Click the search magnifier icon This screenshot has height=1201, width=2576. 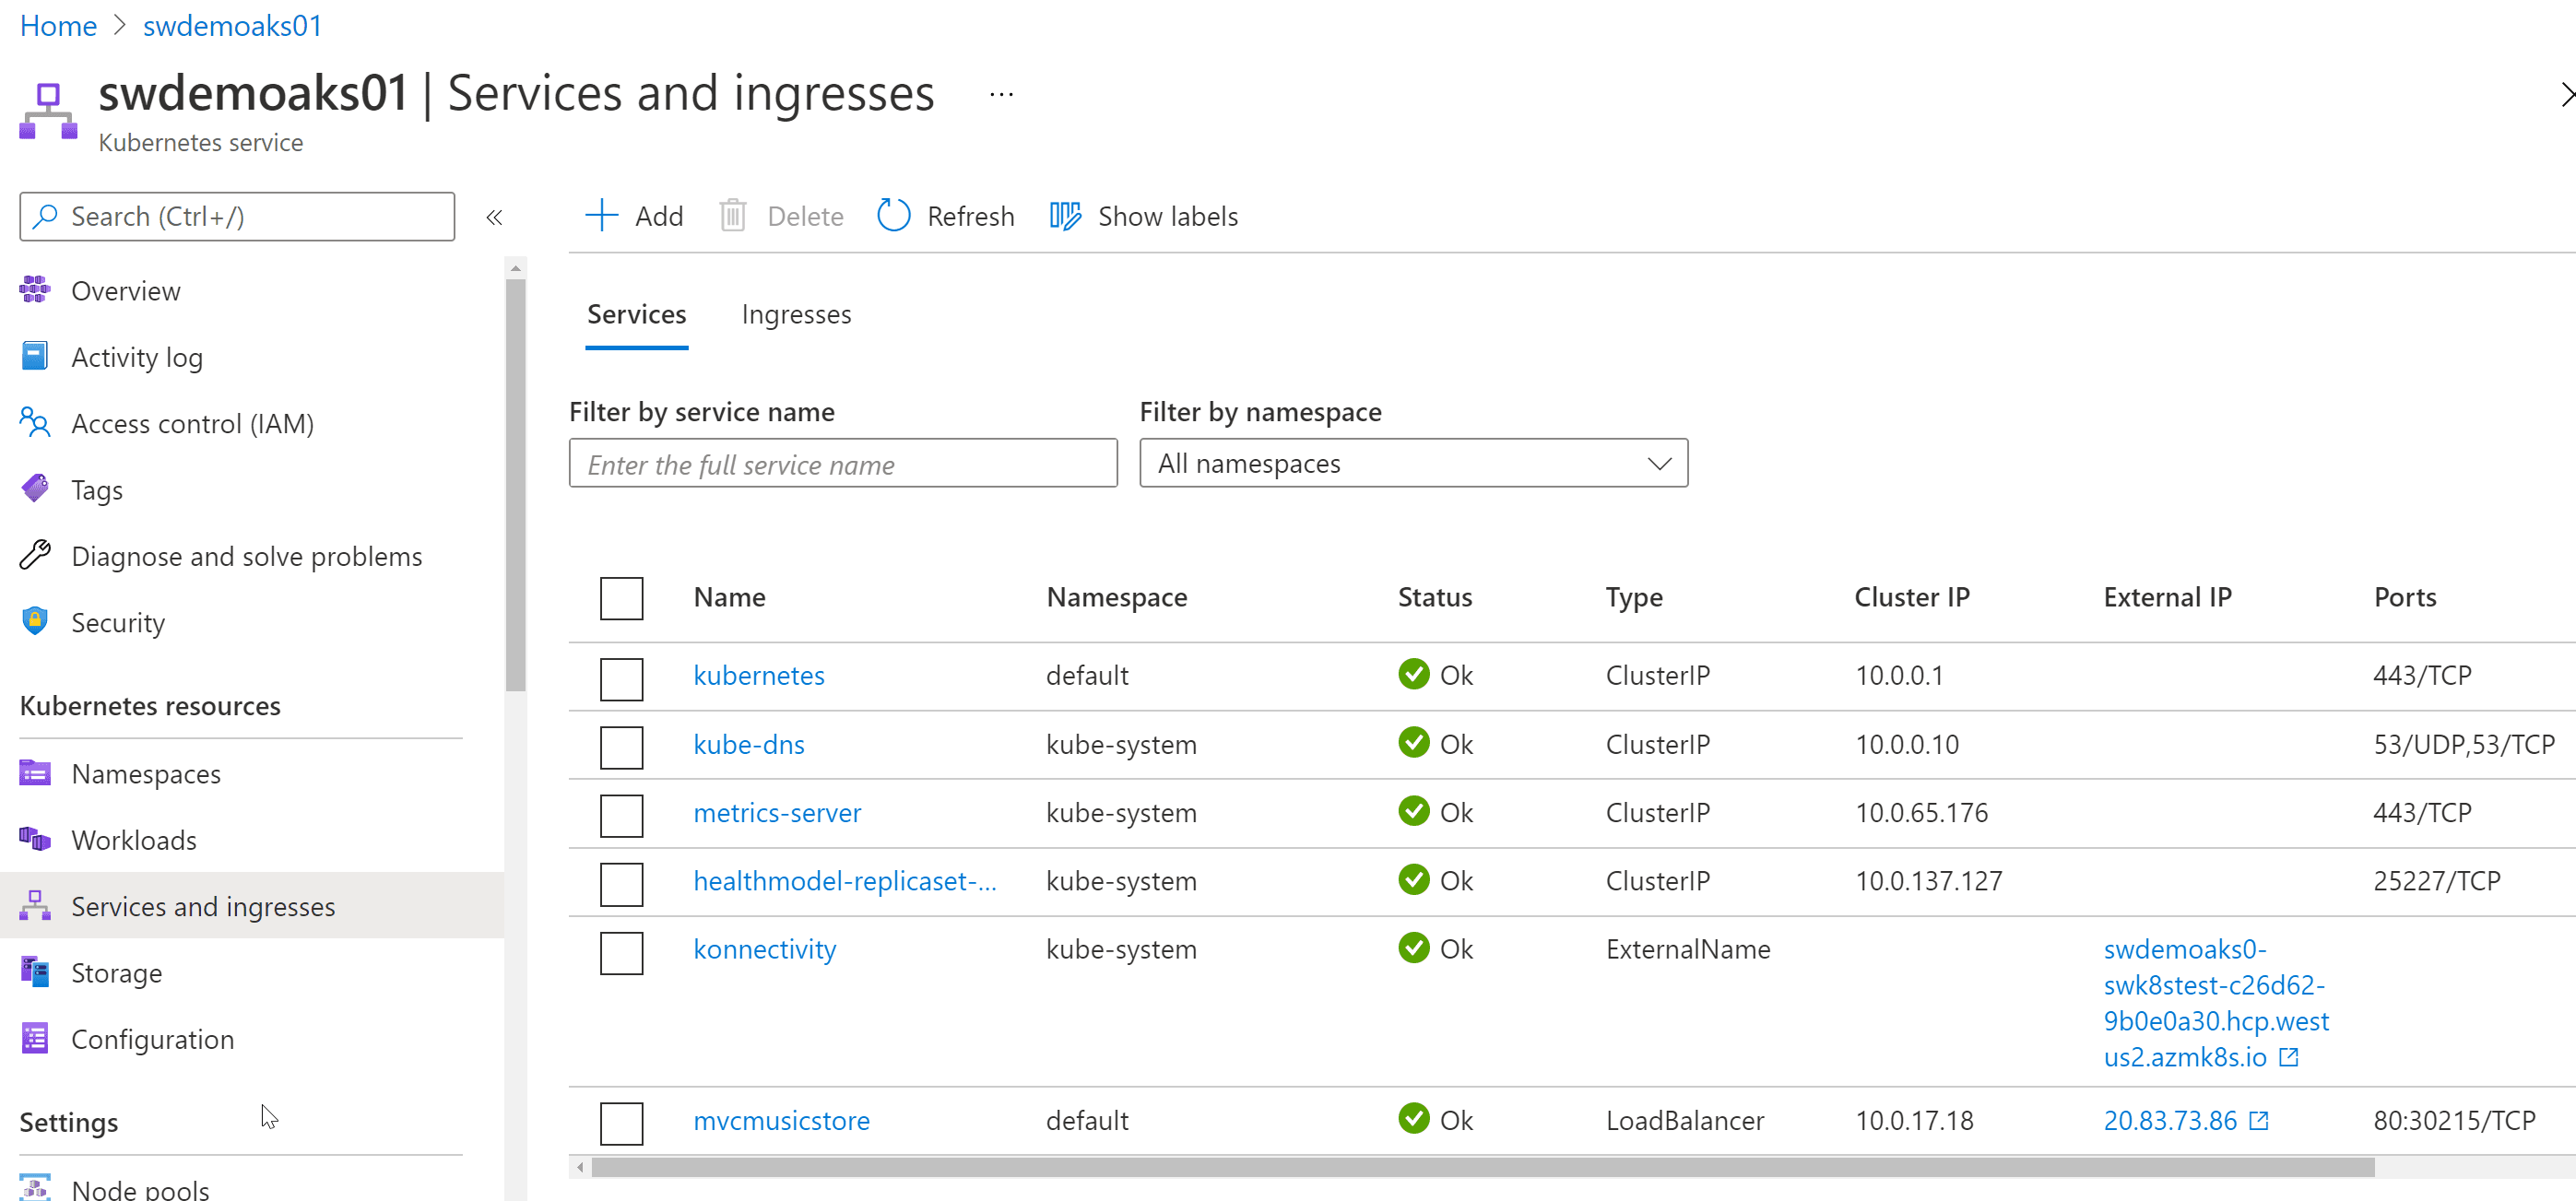tap(45, 216)
